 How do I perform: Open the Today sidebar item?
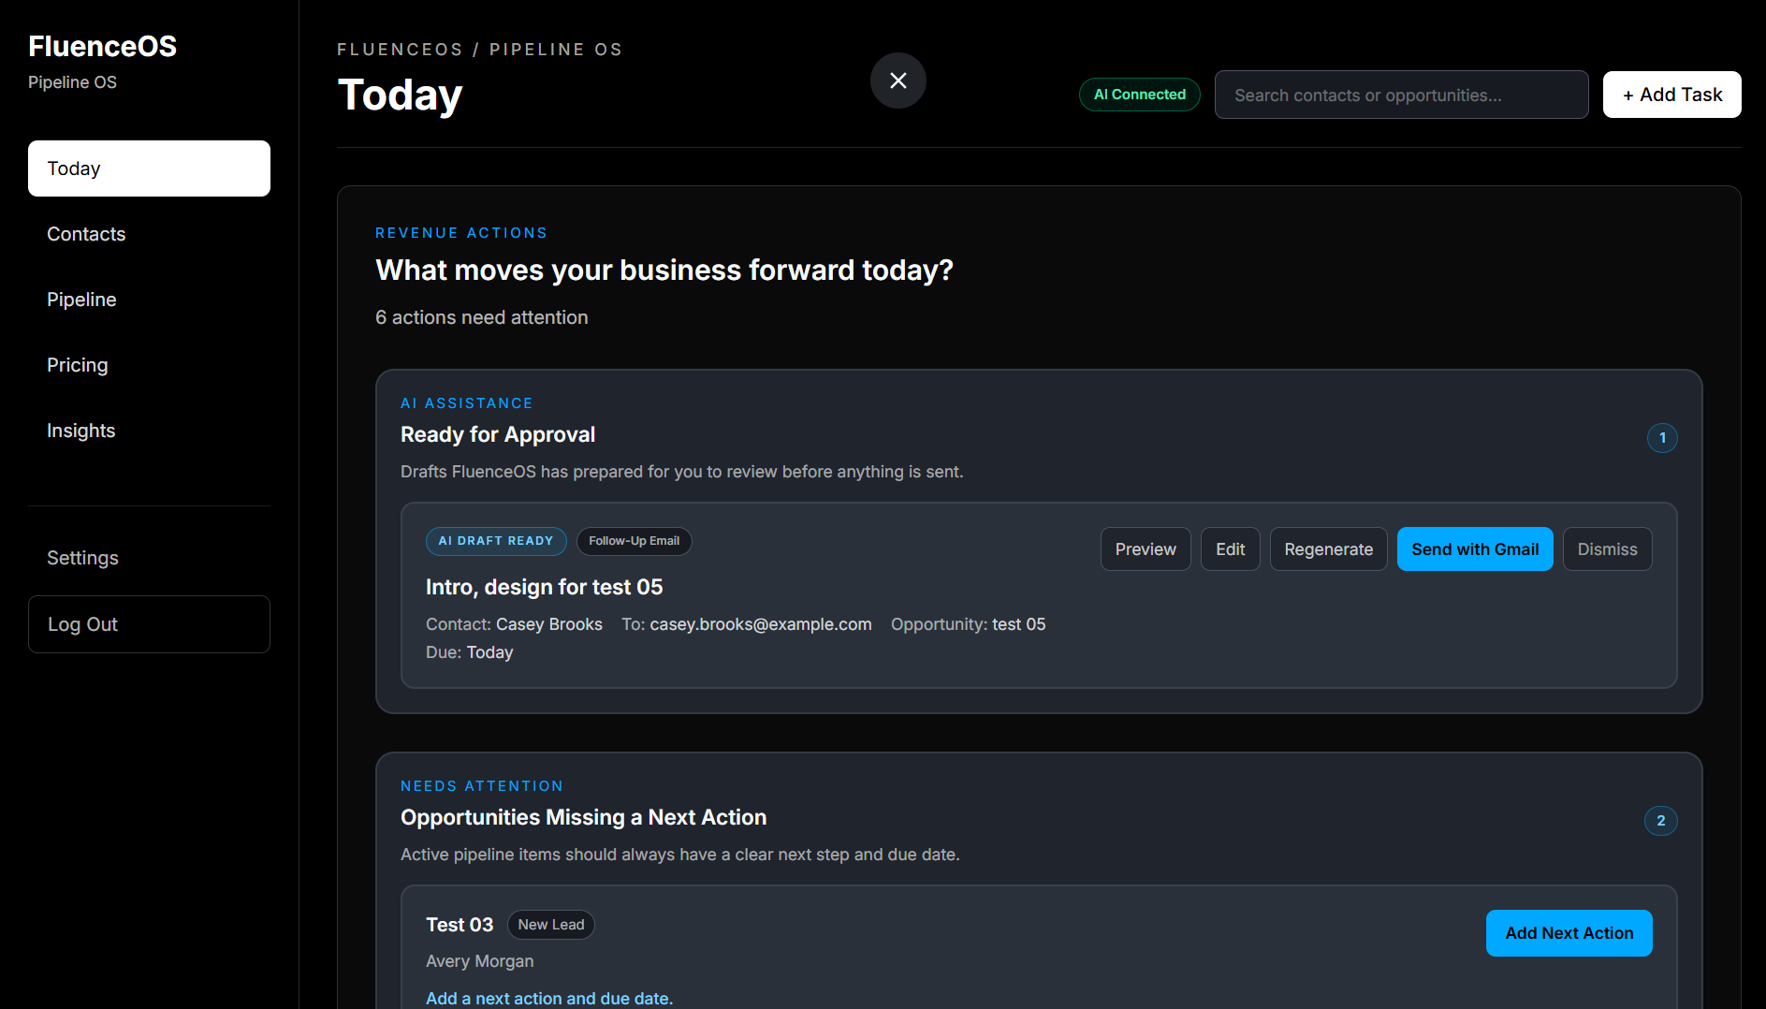(149, 168)
